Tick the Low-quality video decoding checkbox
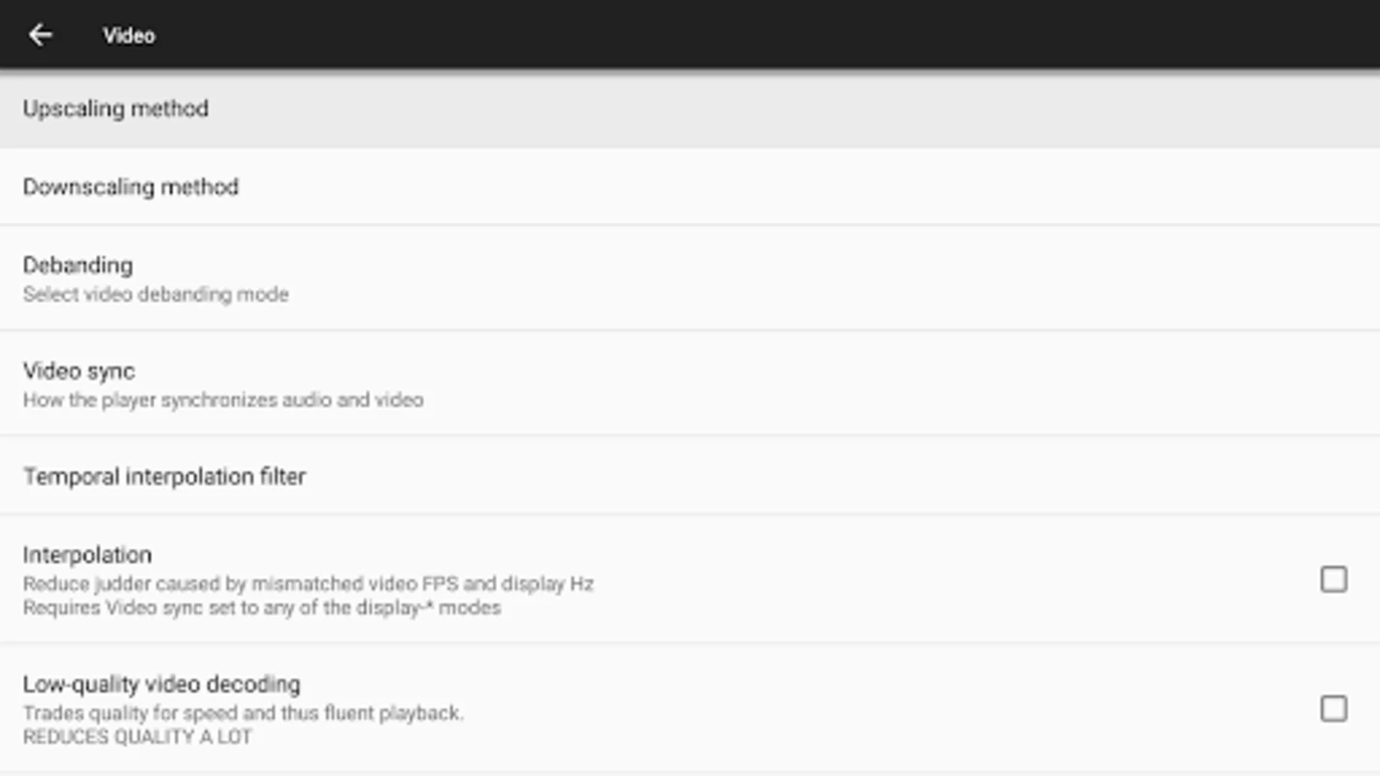This screenshot has height=776, width=1380. [x=1333, y=708]
